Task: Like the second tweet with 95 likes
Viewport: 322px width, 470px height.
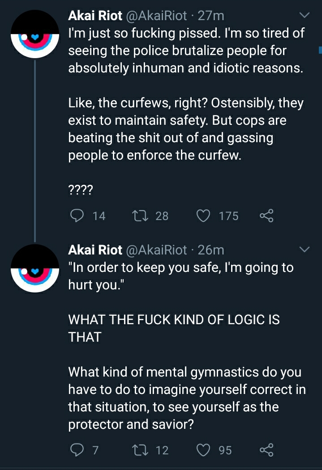Action: (x=203, y=450)
